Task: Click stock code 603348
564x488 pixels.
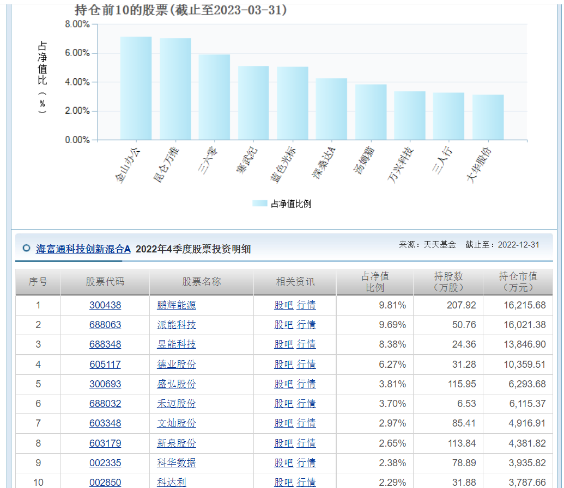Action: [105, 423]
